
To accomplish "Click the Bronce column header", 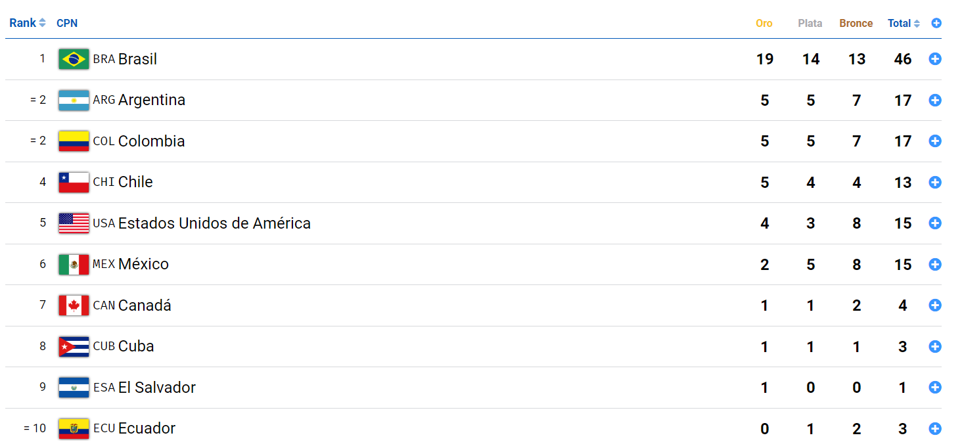I will pyautogui.click(x=856, y=23).
